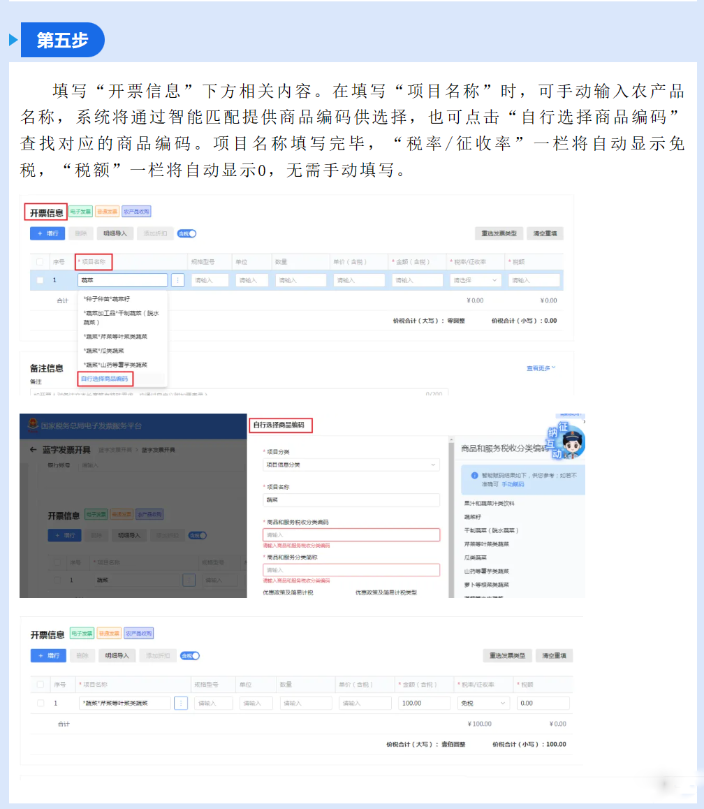Screen dimensions: 704x809
Task: Click three-dot icon next to *蔬菜*芹菜等叶菜类蔬菜 field
Action: pos(181,704)
